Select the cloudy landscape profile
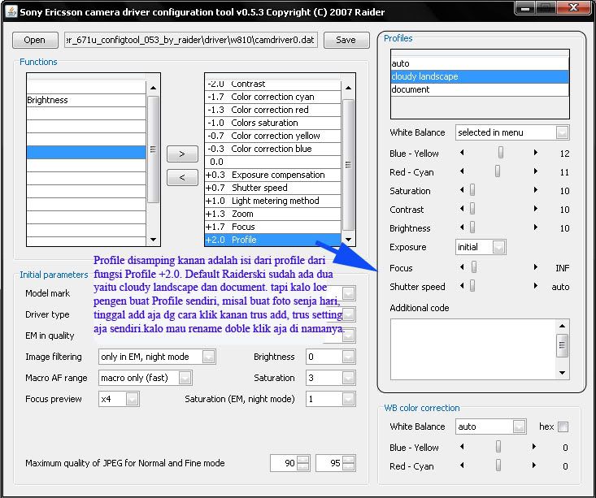Viewport: 596px width, 498px height. point(480,76)
